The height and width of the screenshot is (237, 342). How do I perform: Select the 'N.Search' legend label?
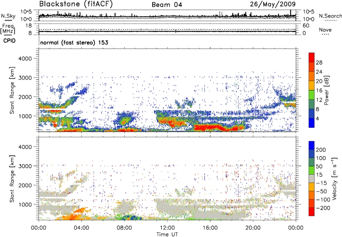tap(330, 16)
